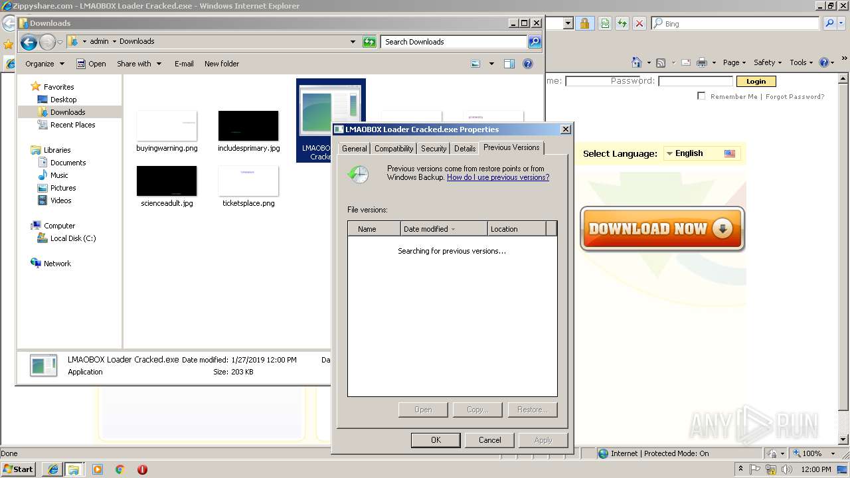Open the change view icon in Explorer toolbar

click(475, 64)
